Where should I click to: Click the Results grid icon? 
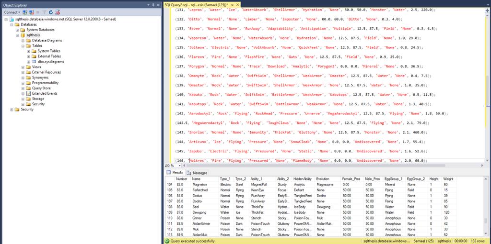coord(168,172)
